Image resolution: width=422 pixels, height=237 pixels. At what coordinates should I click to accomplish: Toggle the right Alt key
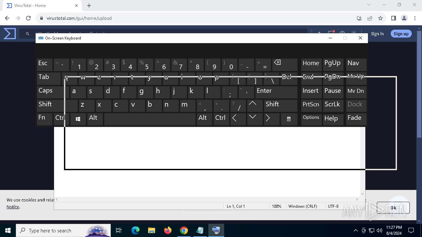[x=204, y=119]
